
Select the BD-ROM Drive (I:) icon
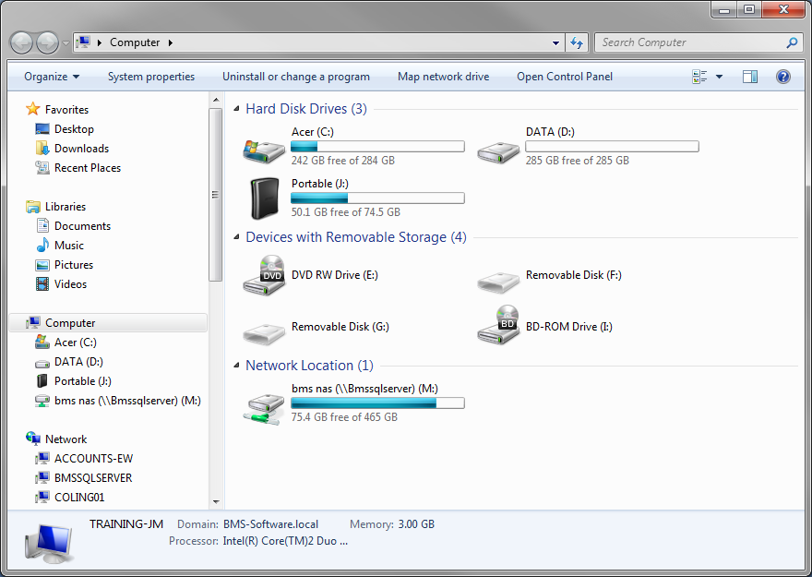[498, 325]
